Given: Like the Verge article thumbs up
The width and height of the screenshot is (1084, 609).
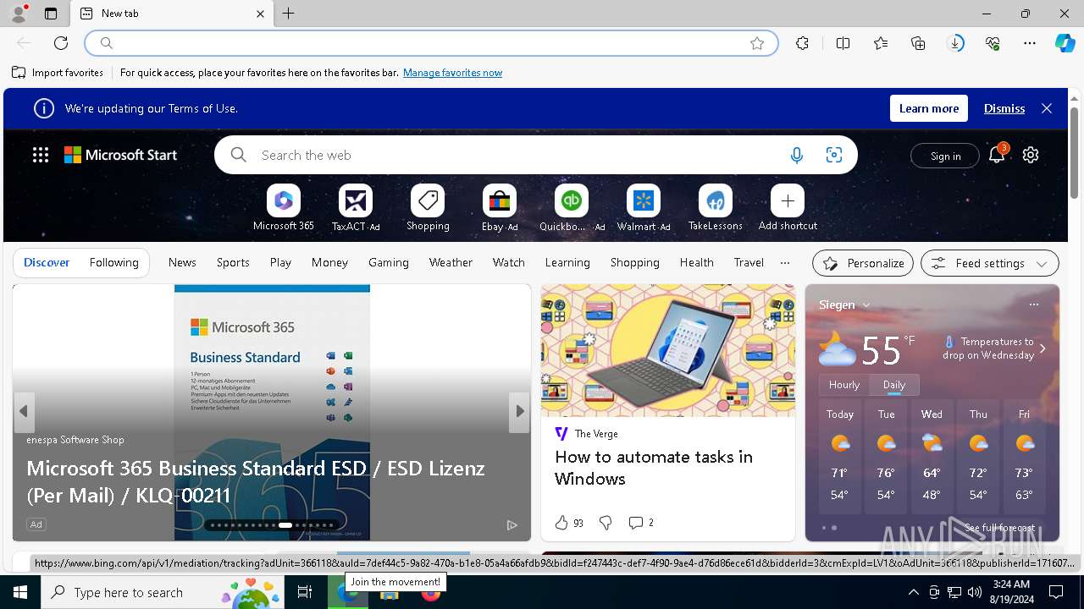Looking at the screenshot, I should pos(561,523).
